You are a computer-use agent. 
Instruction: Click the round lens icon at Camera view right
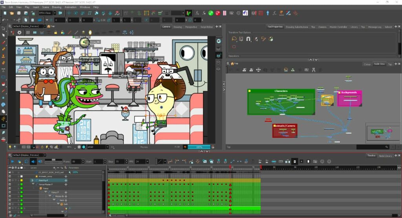(218, 41)
